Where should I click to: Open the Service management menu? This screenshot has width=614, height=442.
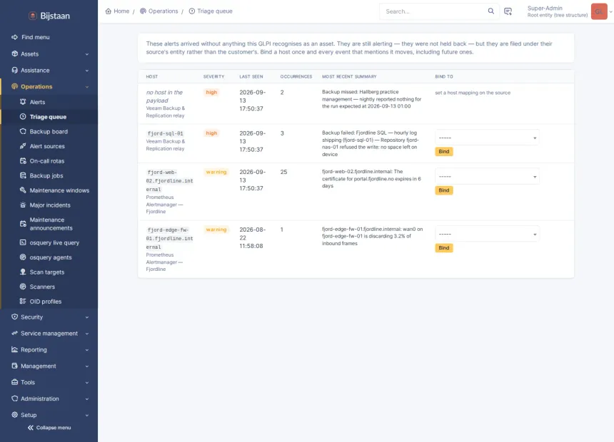[49, 333]
